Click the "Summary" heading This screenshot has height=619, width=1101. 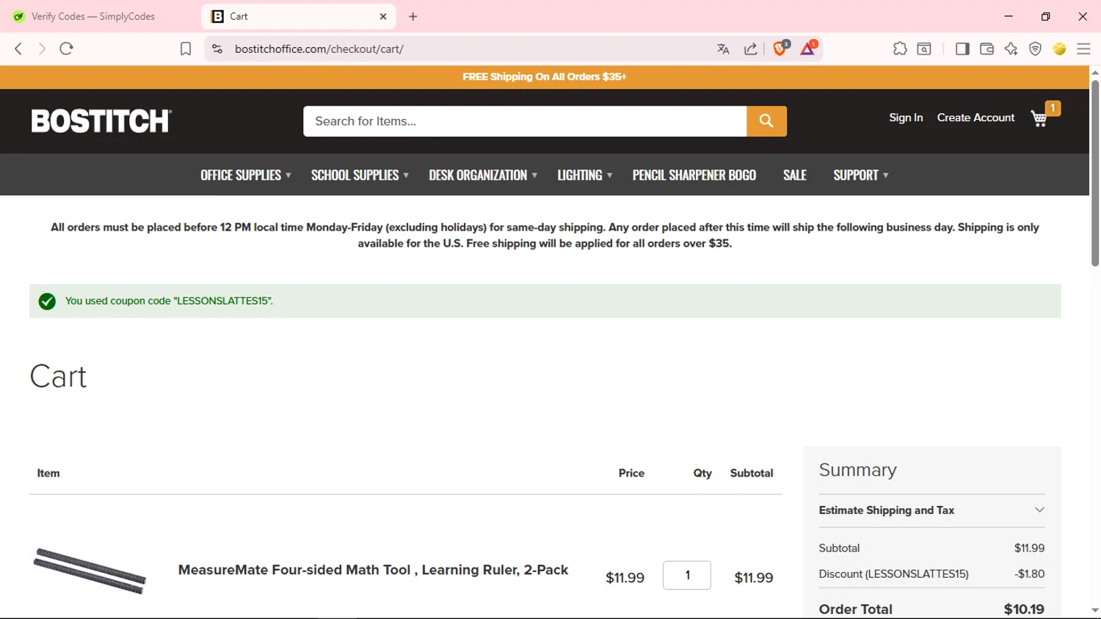(858, 470)
